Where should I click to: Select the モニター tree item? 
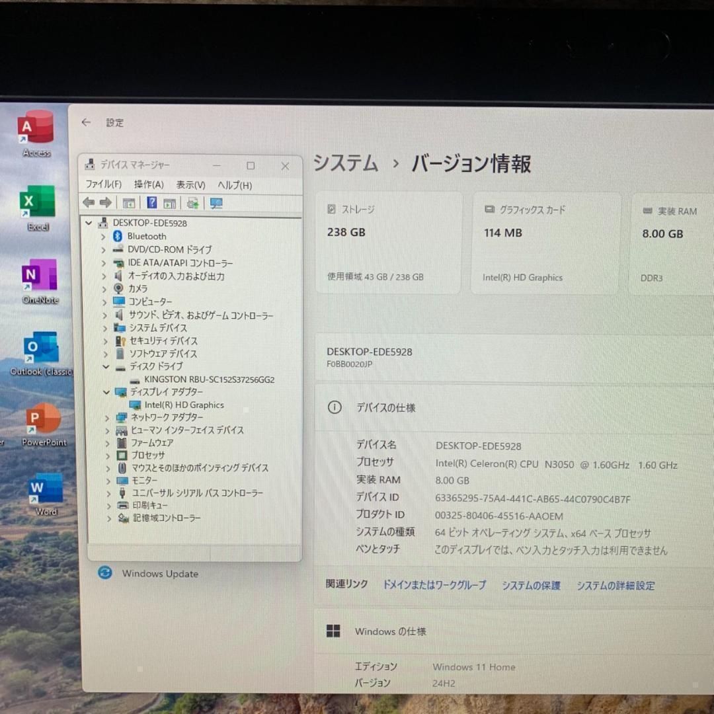pos(144,481)
